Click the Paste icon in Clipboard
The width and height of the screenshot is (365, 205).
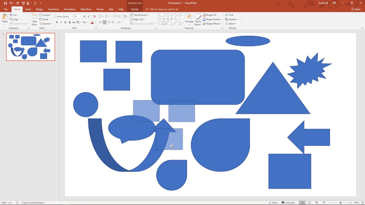pyautogui.click(x=5, y=17)
